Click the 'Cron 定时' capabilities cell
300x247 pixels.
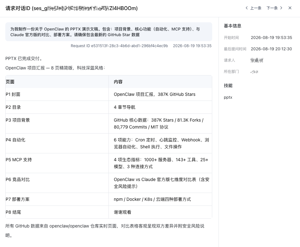[x=160, y=143]
